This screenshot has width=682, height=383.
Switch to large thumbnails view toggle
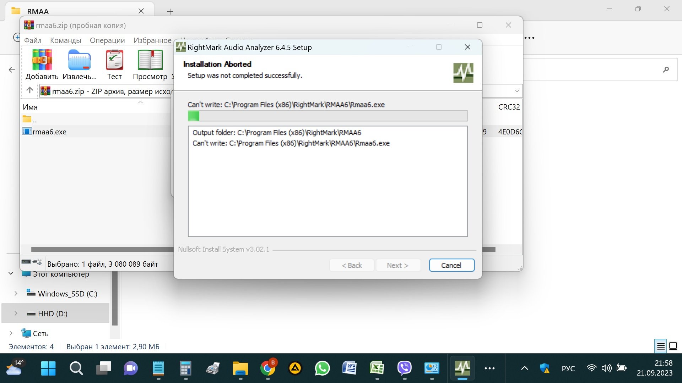click(x=673, y=346)
